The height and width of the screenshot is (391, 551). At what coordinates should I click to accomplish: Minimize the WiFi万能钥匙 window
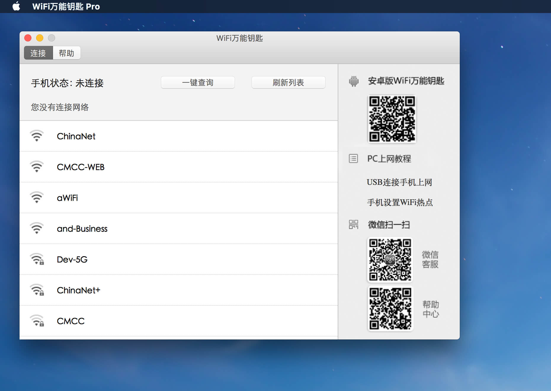tap(40, 38)
